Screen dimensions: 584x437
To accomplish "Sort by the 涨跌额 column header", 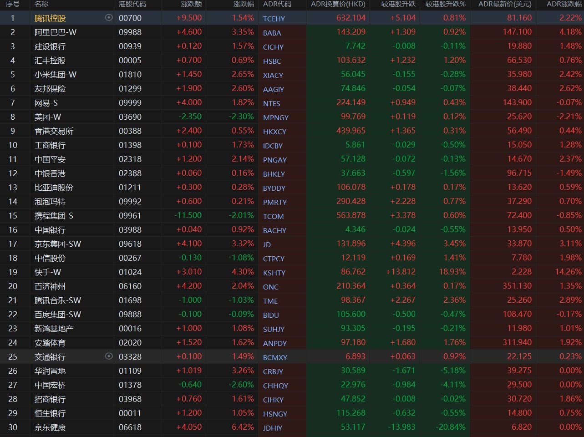I will click(x=191, y=4).
